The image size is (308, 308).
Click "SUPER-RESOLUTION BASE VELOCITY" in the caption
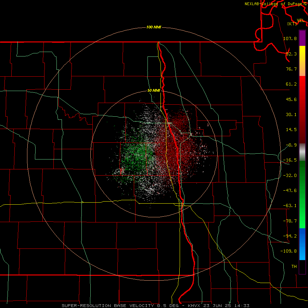point(108,306)
